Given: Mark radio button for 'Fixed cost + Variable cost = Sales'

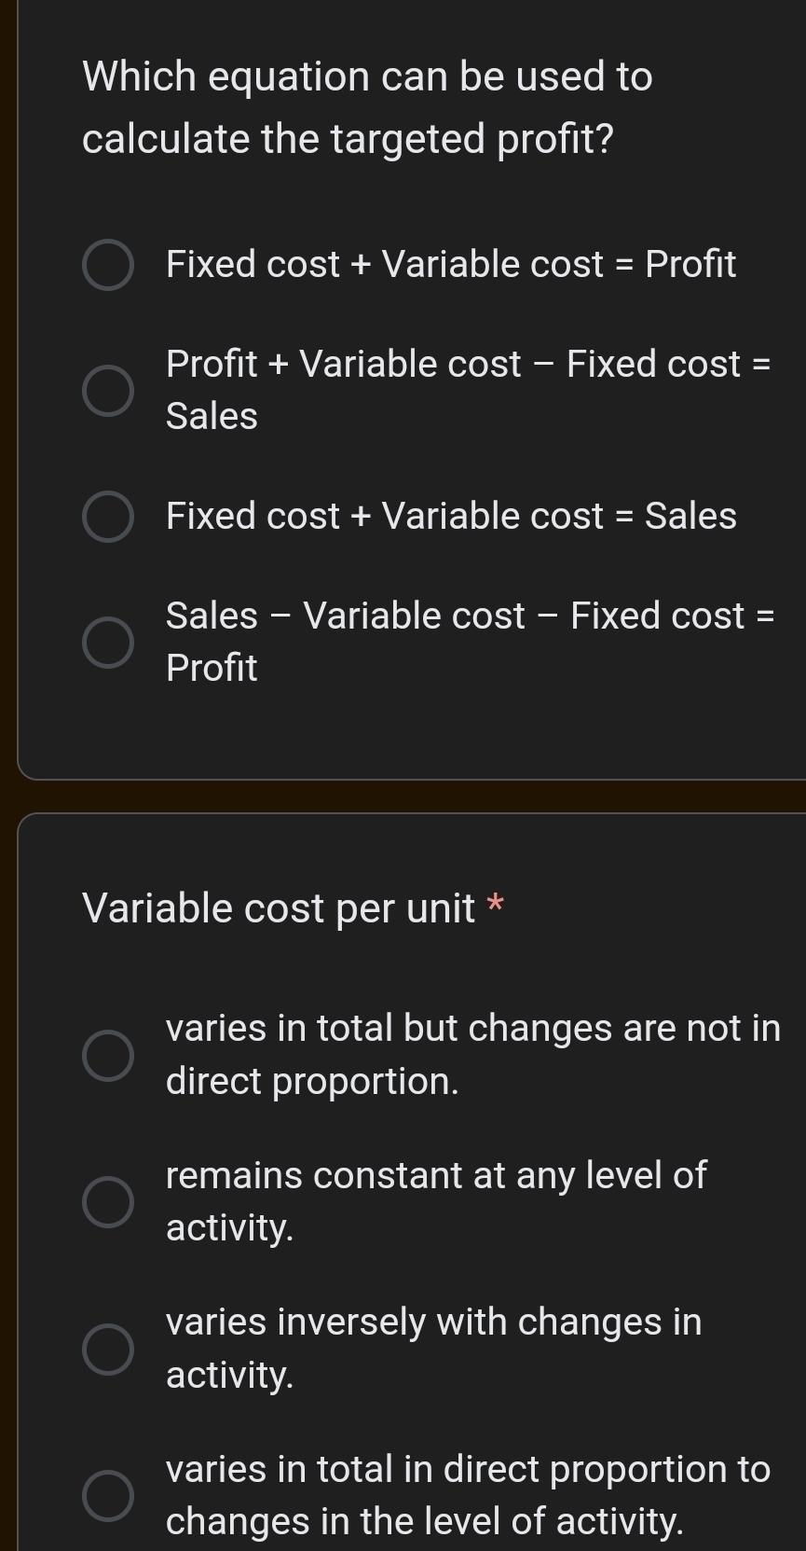Looking at the screenshot, I should point(108,517).
